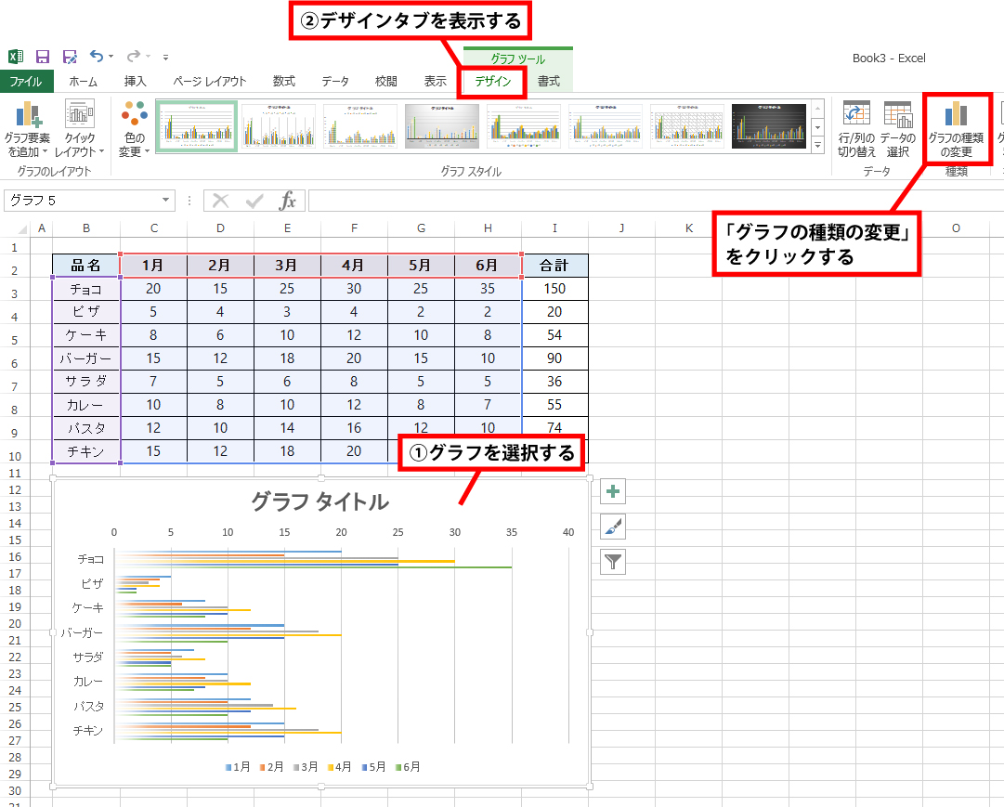The width and height of the screenshot is (1004, 807).
Task: Click the Insert Function fx icon
Action: point(288,201)
